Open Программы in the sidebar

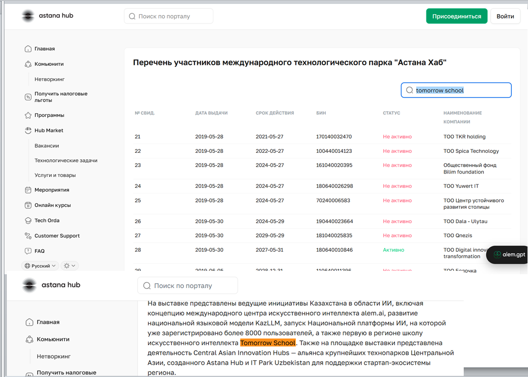click(49, 116)
